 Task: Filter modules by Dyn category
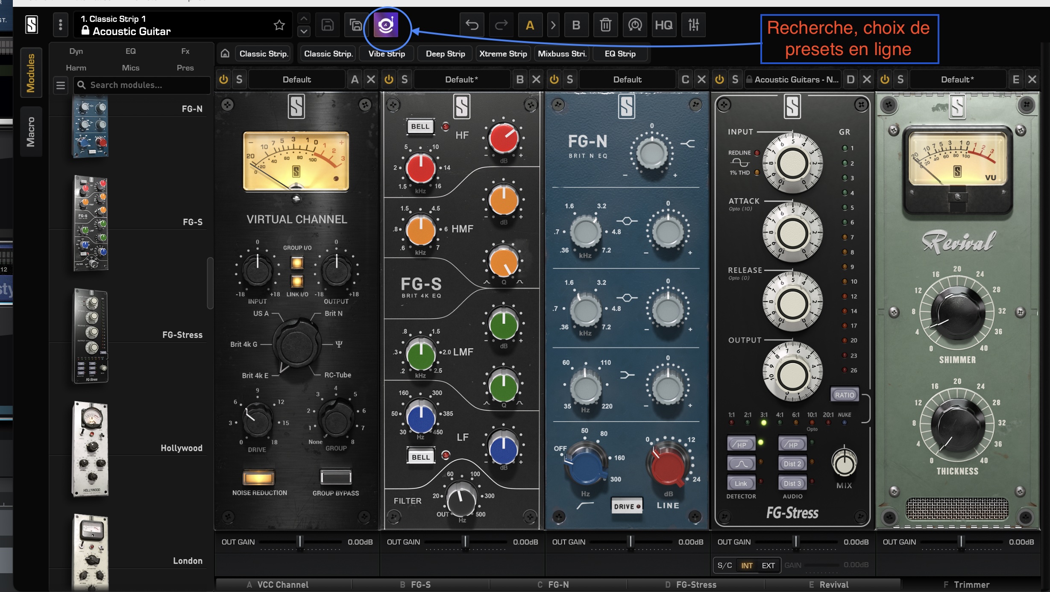pyautogui.click(x=76, y=51)
